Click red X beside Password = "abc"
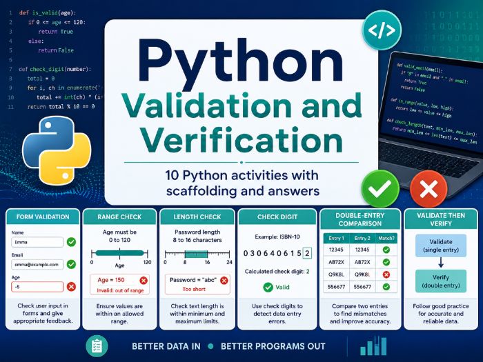This screenshot has width=483, height=362. [224, 280]
